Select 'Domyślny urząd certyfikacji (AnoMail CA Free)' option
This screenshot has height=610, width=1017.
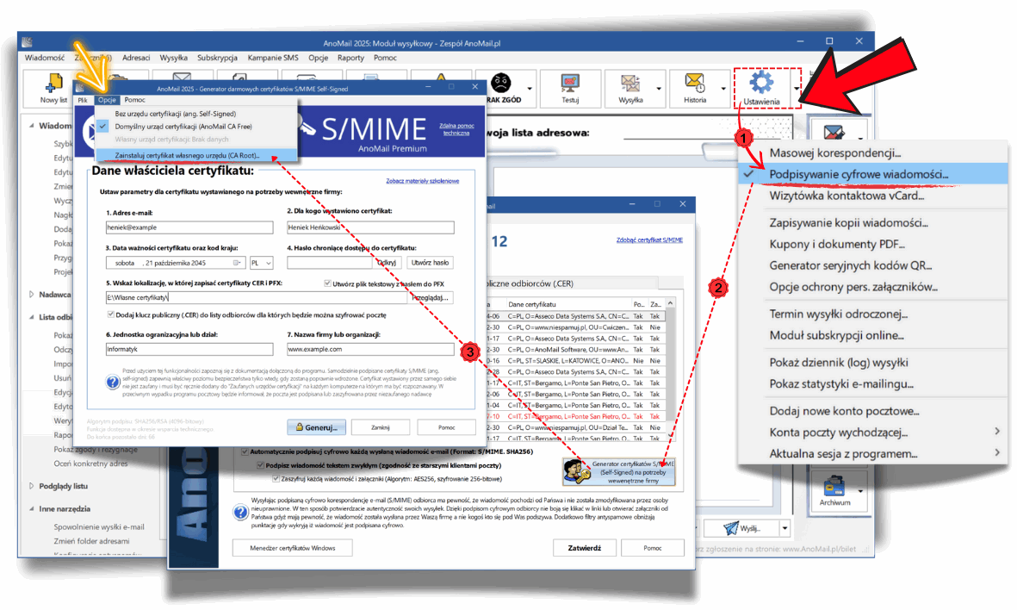coord(183,127)
